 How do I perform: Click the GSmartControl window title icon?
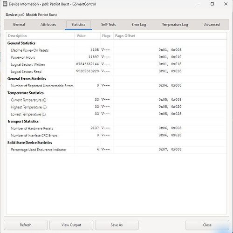click(x=5, y=4)
